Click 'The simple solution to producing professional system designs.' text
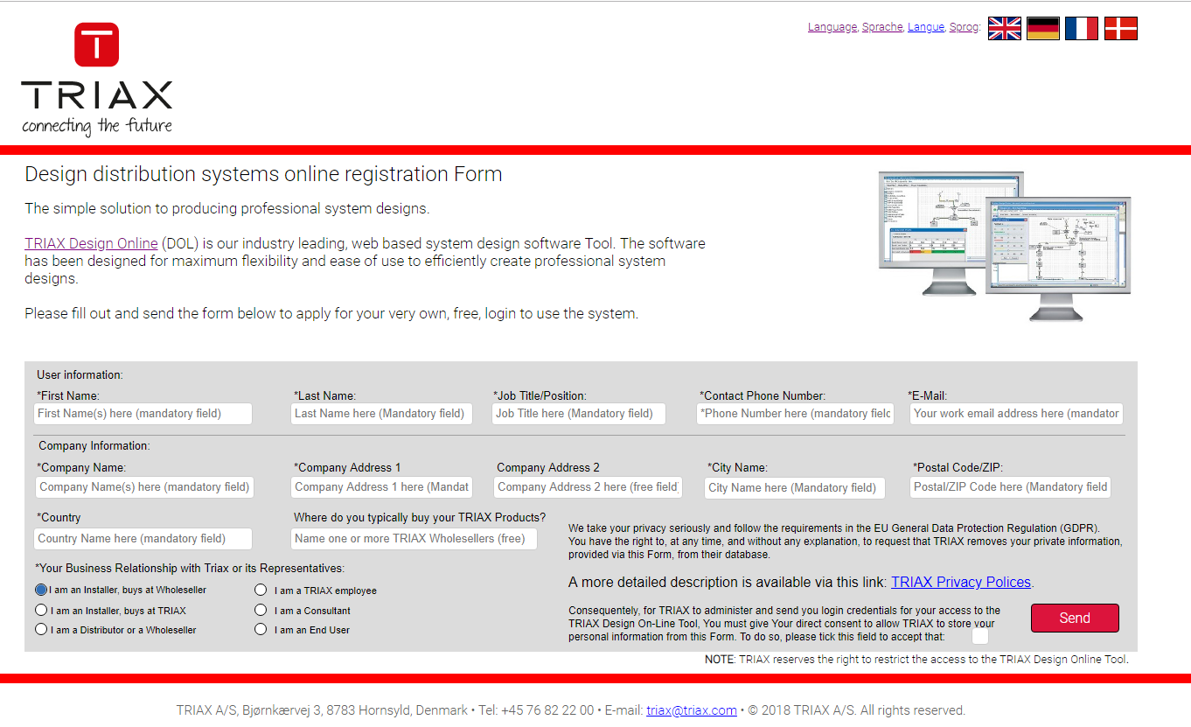 tap(227, 209)
